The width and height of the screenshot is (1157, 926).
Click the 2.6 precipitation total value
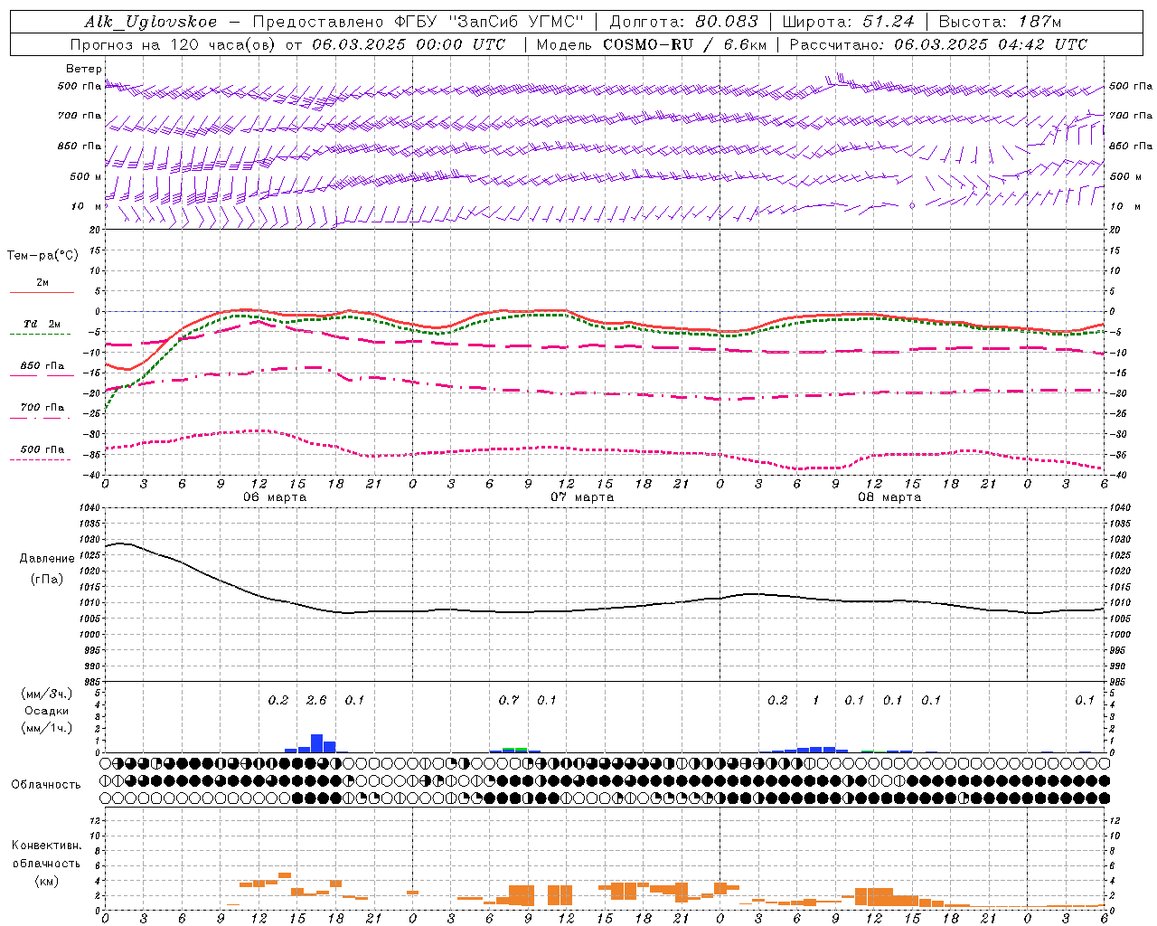pyautogui.click(x=316, y=700)
